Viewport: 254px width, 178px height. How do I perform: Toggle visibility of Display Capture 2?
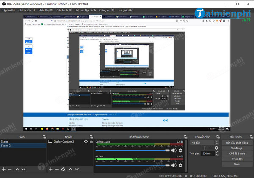tap(86, 142)
